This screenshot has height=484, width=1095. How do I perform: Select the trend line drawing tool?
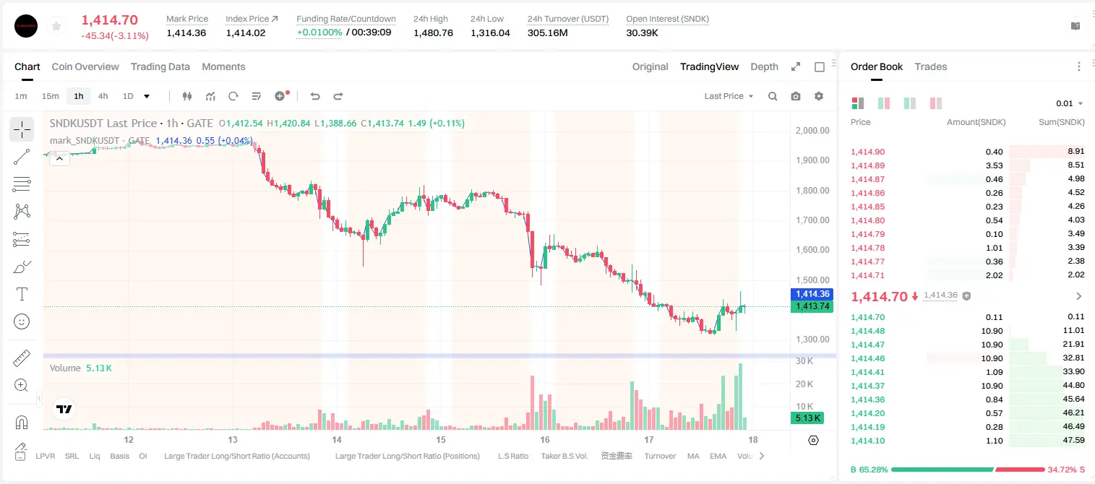pos(22,157)
